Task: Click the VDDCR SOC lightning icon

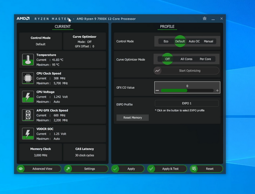Action: click(x=28, y=134)
